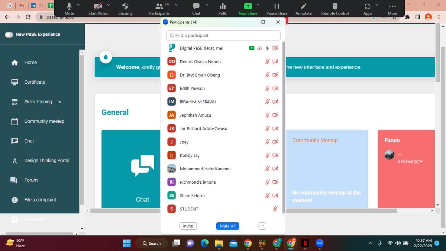Viewport: 446px width, 251px height.
Task: Click the notification bell icon
Action: tap(106, 57)
